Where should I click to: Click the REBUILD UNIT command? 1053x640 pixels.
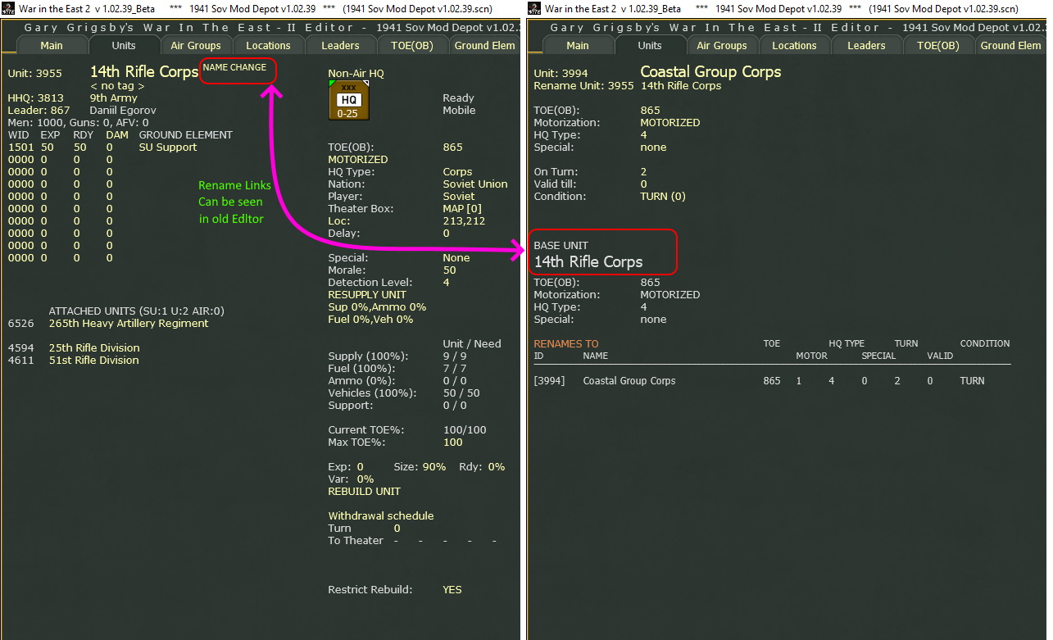pyautogui.click(x=365, y=492)
